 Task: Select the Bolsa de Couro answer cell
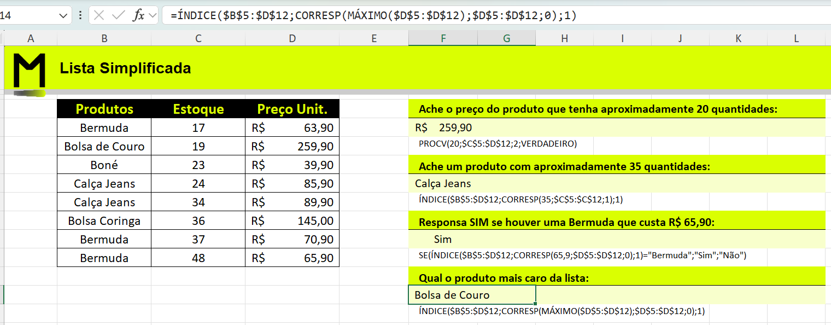point(472,295)
